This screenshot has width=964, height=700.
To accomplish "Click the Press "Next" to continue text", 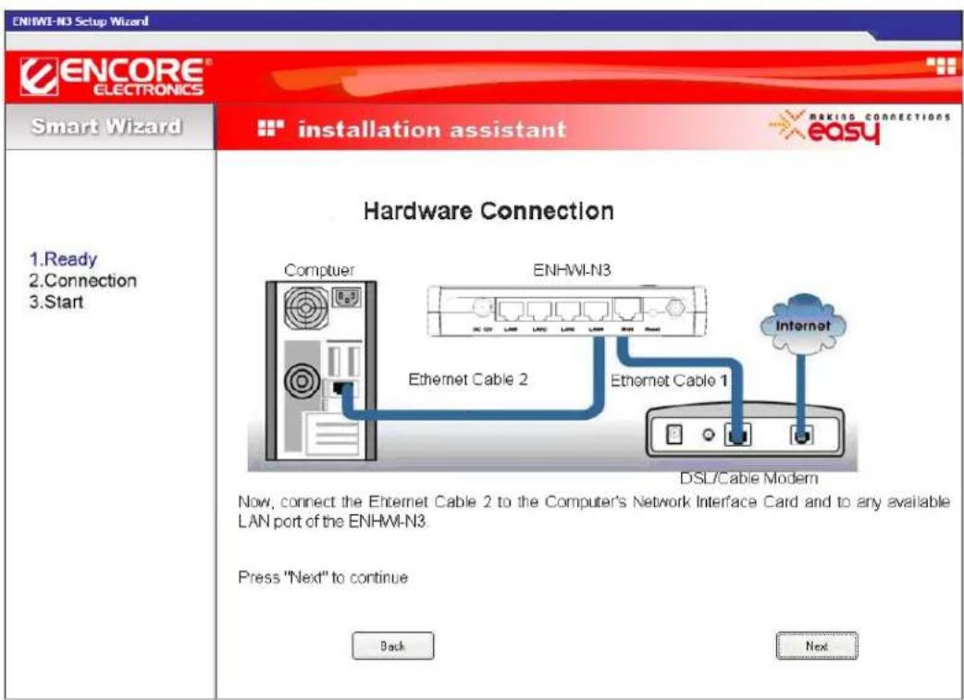I will pos(323,577).
